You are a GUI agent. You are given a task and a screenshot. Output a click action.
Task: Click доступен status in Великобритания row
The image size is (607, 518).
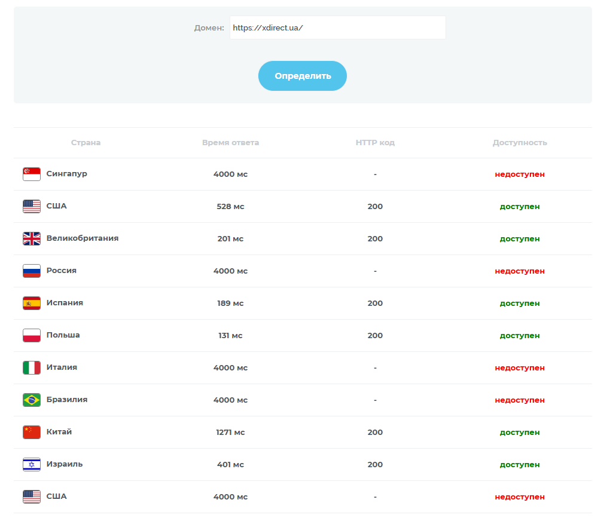(x=520, y=239)
